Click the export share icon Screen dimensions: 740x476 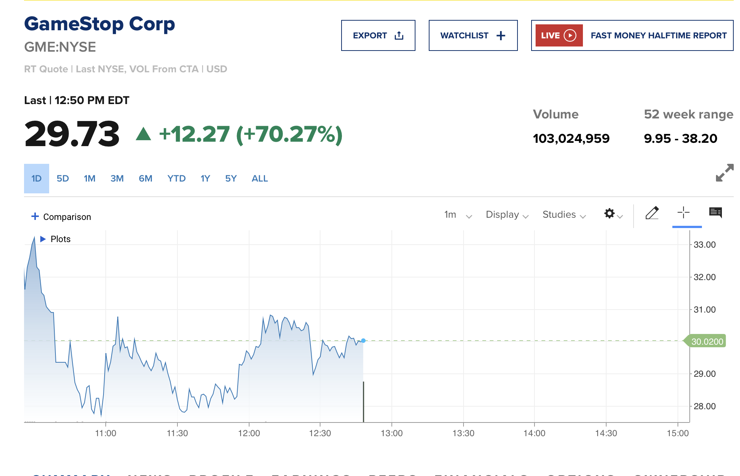[x=399, y=35]
